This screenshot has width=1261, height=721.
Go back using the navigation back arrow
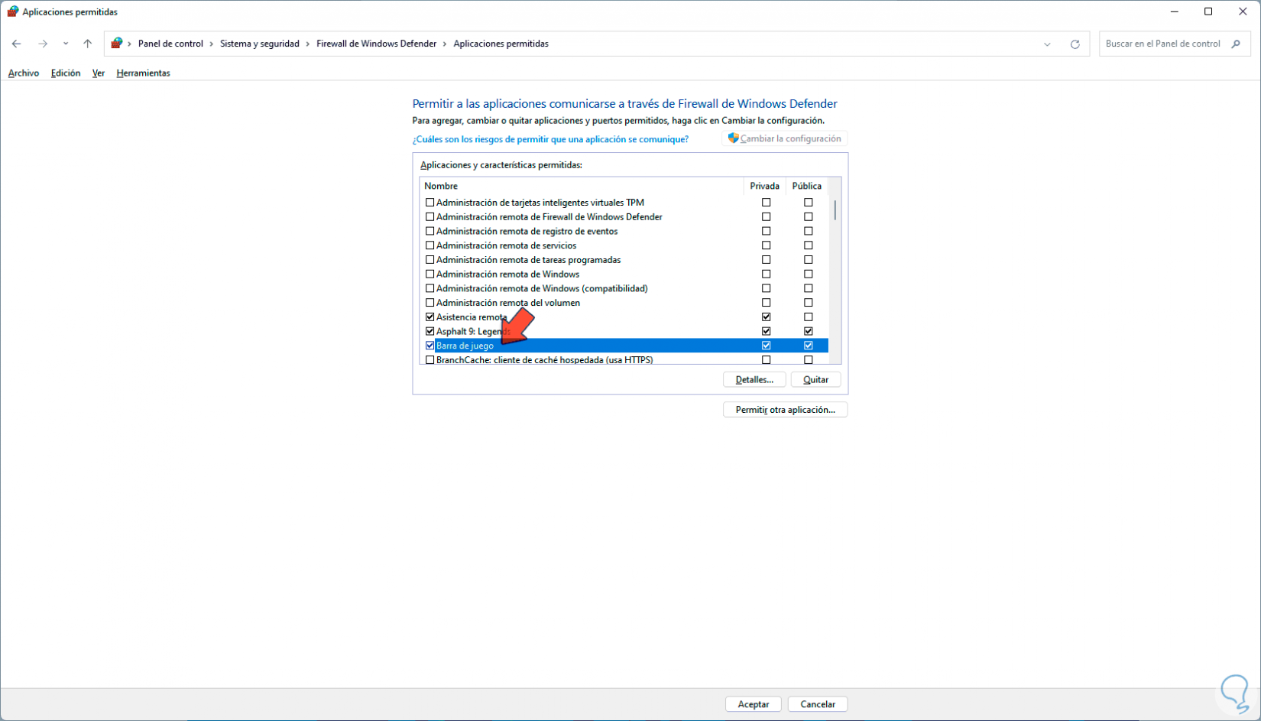(16, 44)
